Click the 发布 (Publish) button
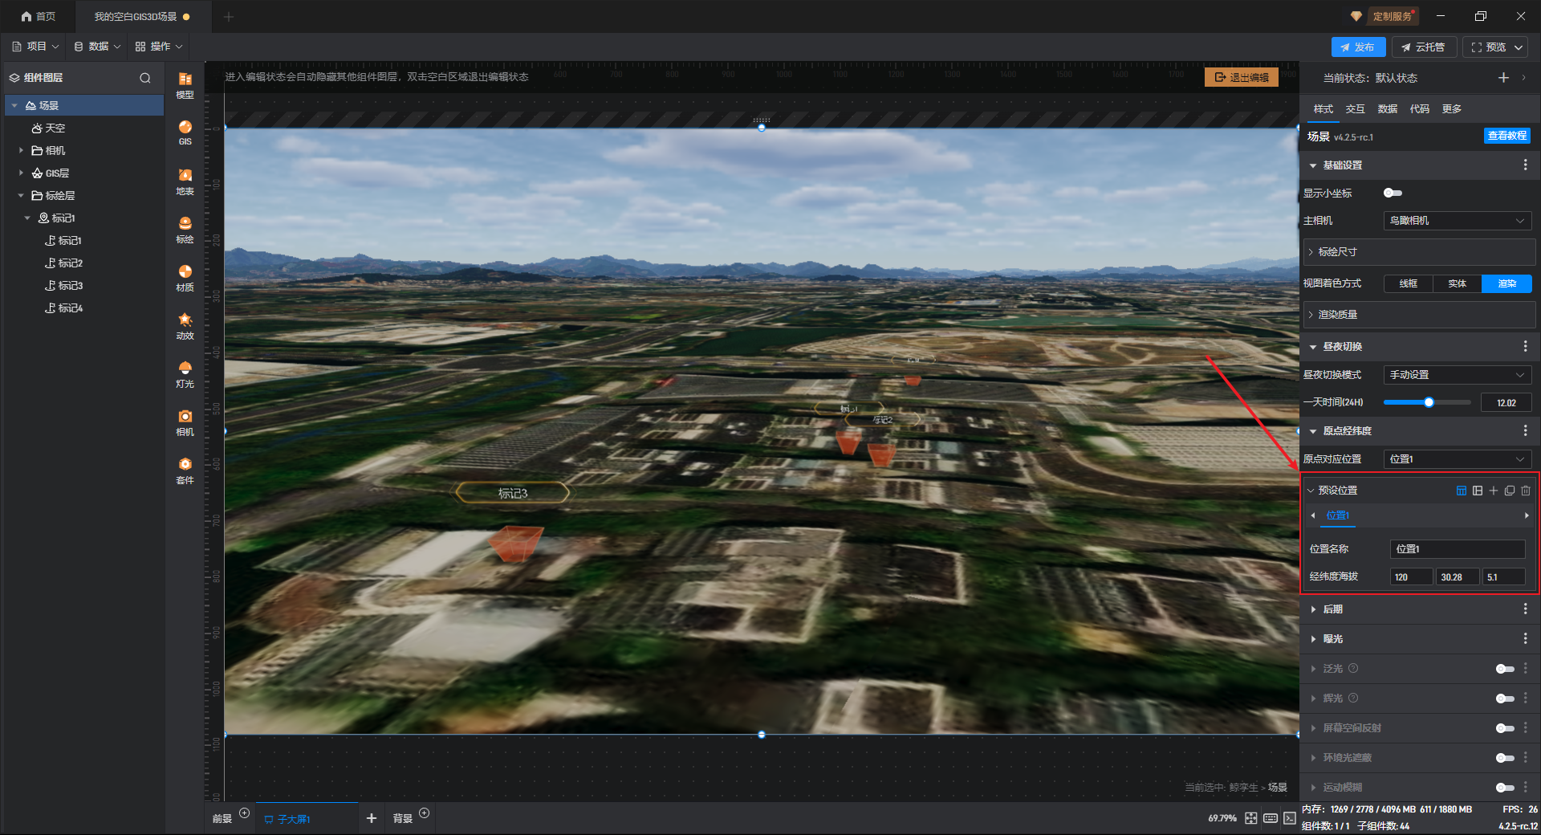The height and width of the screenshot is (835, 1541). click(x=1358, y=47)
